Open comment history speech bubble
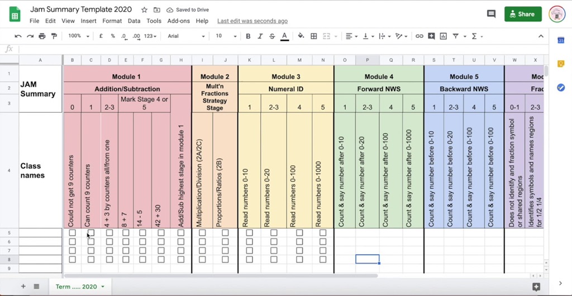 (x=491, y=14)
